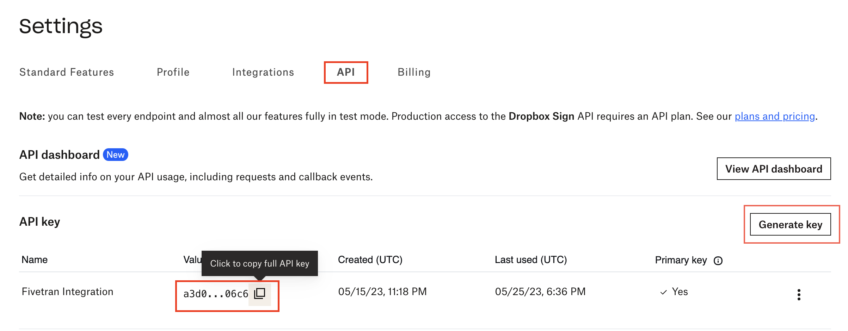Viewport: 848px width, 331px height.
Task: Click the last used date 05/25/23, 6:36 PM
Action: coord(540,292)
